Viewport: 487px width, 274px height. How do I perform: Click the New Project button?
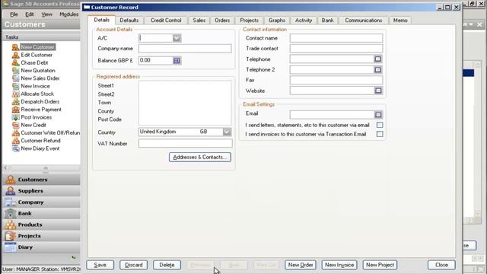pyautogui.click(x=380, y=265)
